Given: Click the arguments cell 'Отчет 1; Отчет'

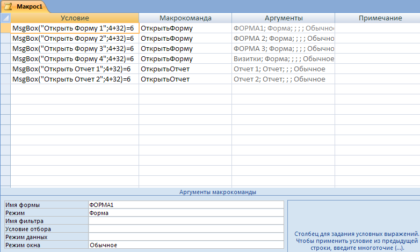Looking at the screenshot, I should [284, 69].
